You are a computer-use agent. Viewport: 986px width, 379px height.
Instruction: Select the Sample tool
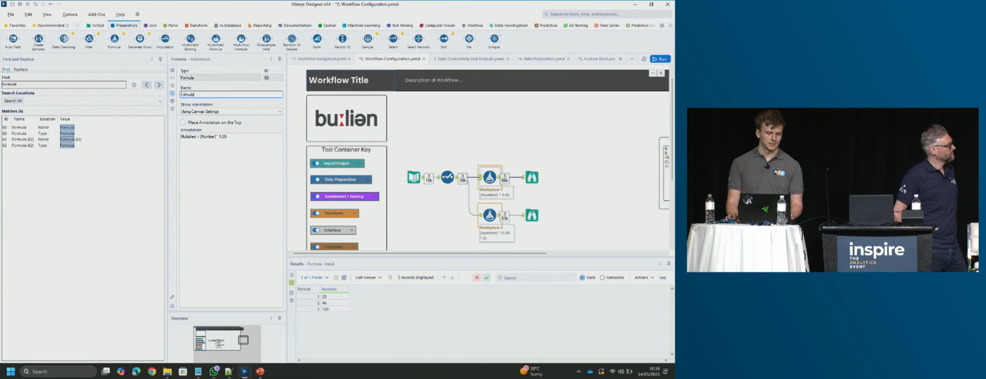coord(368,41)
